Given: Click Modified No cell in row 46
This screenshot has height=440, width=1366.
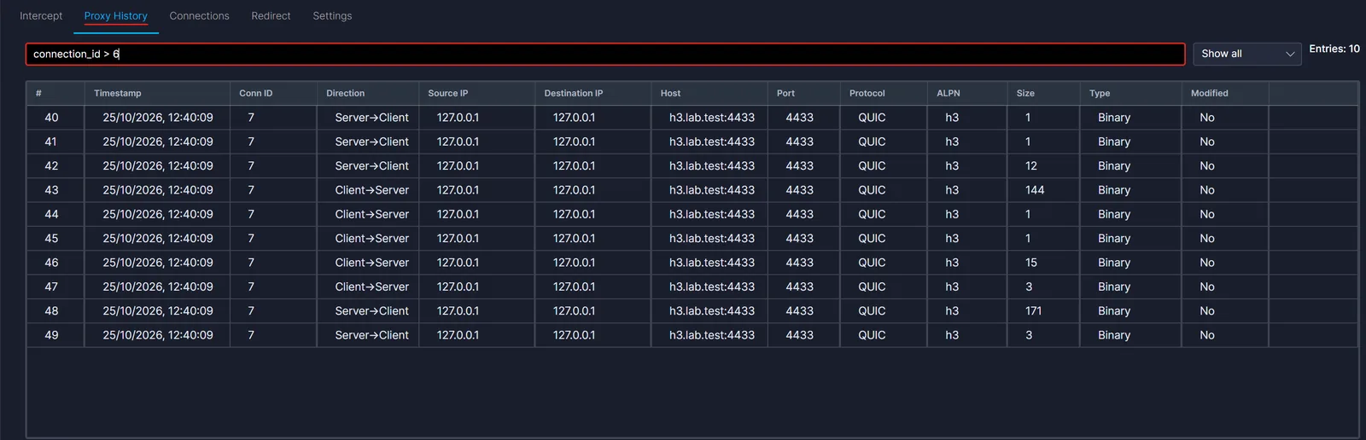Looking at the screenshot, I should coord(1207,263).
